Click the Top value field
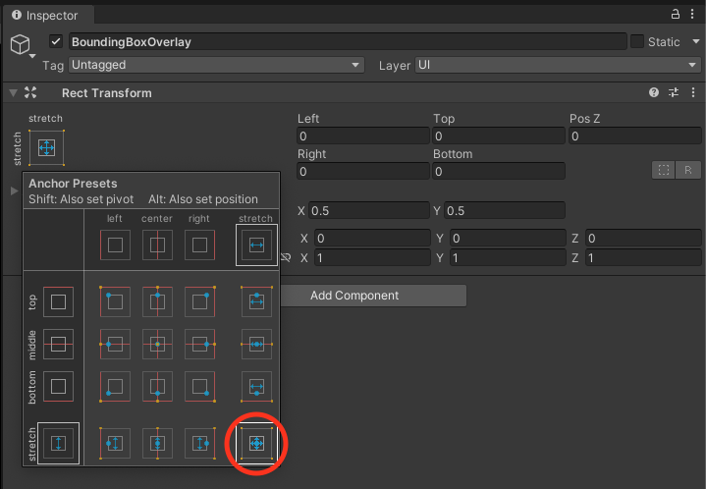This screenshot has height=489, width=706. (x=499, y=136)
